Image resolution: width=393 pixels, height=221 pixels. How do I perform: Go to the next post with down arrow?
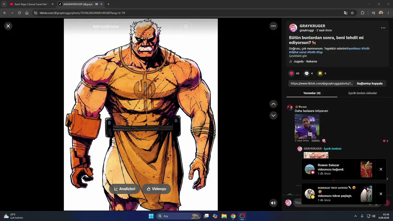273,115
